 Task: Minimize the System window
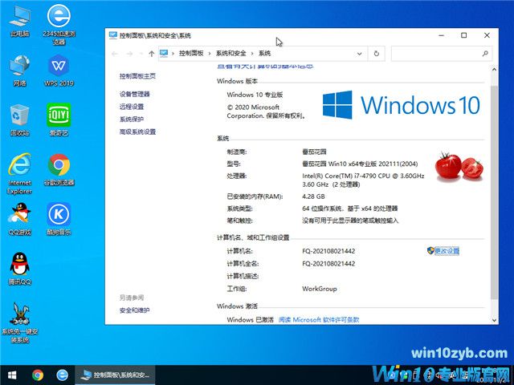tap(442, 35)
